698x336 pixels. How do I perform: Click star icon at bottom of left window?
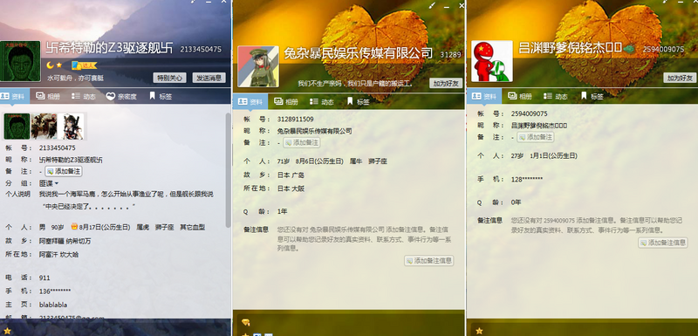click(x=7, y=331)
